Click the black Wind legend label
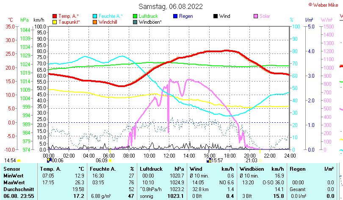 [x=224, y=16]
